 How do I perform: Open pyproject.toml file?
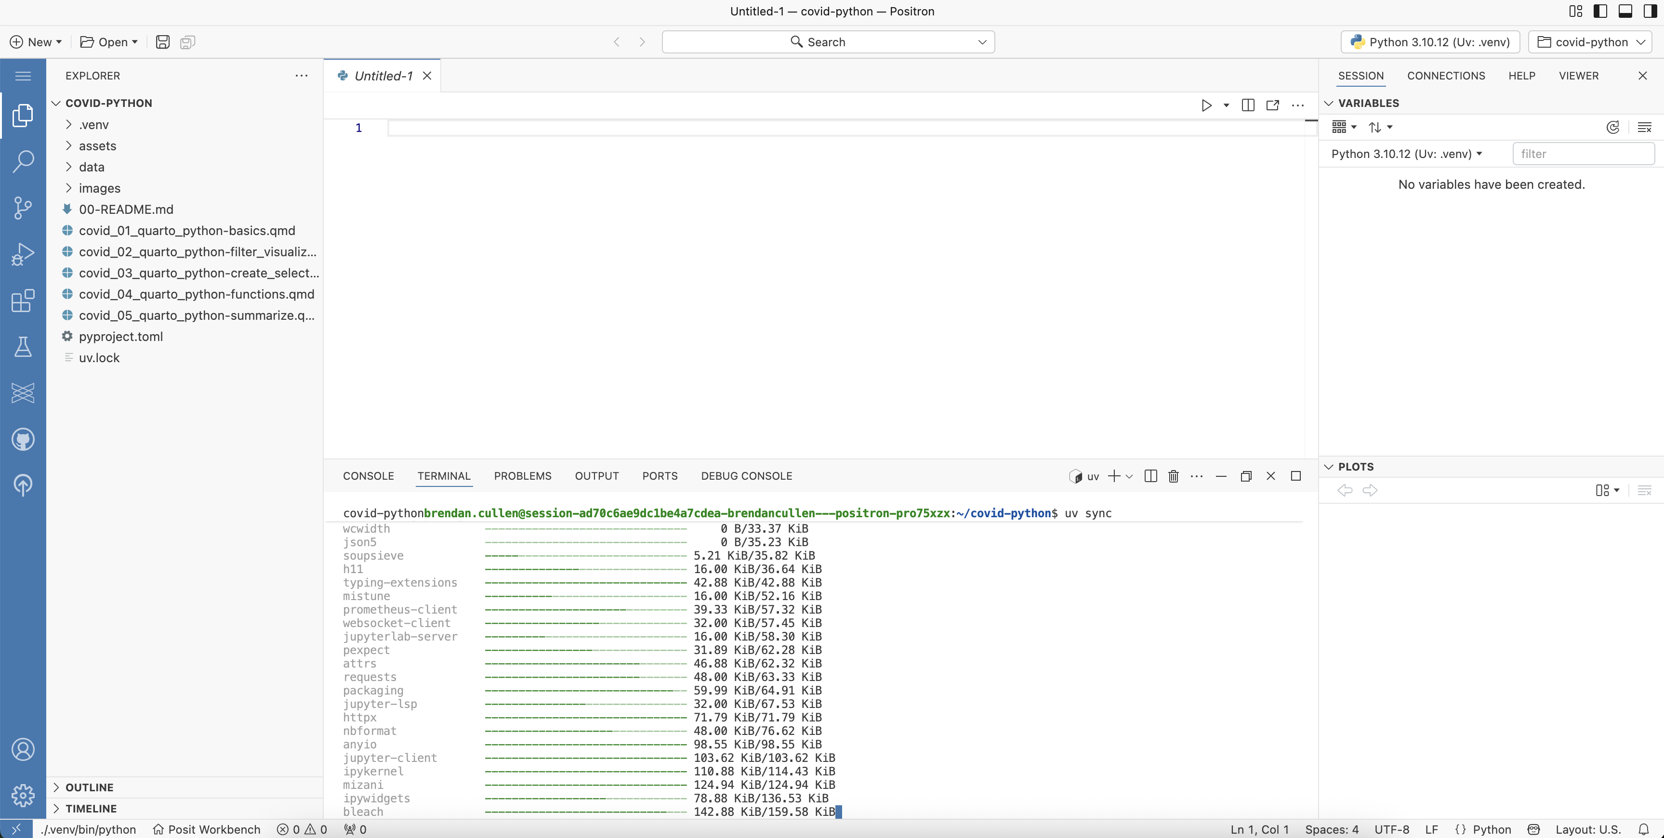click(121, 336)
